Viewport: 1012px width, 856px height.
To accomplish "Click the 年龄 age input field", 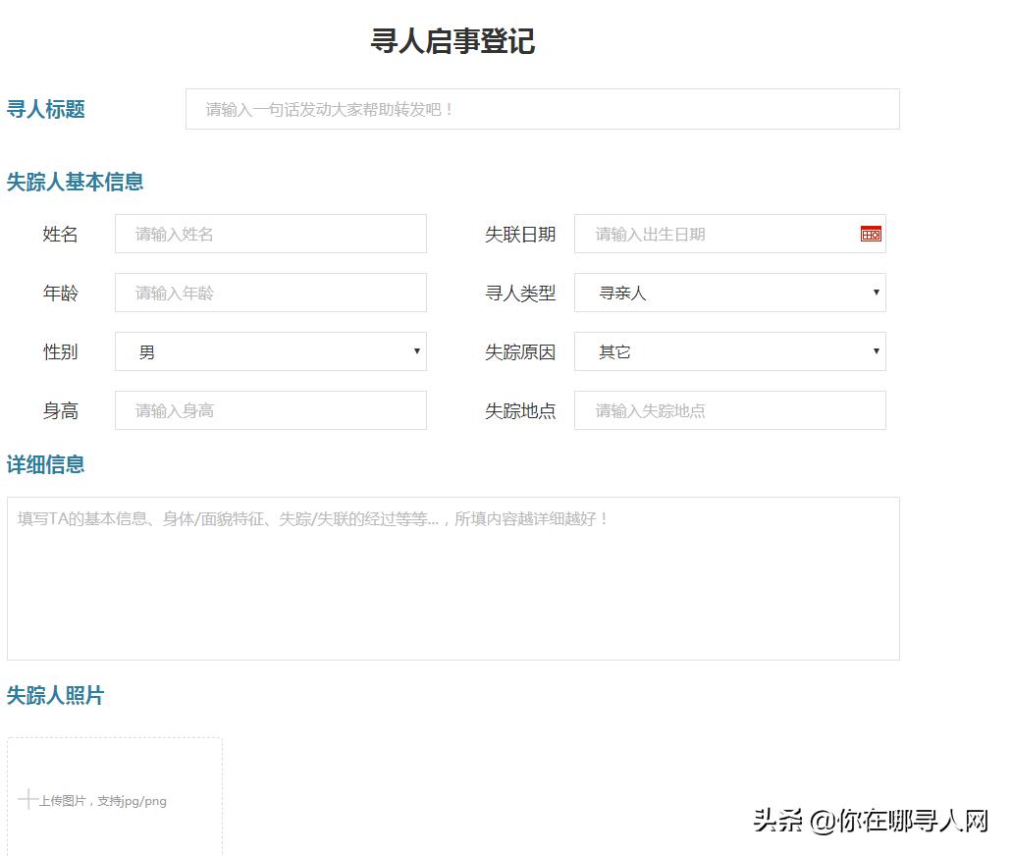I will coord(270,293).
